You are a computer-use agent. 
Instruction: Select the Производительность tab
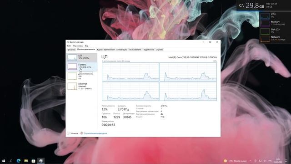point(86,50)
